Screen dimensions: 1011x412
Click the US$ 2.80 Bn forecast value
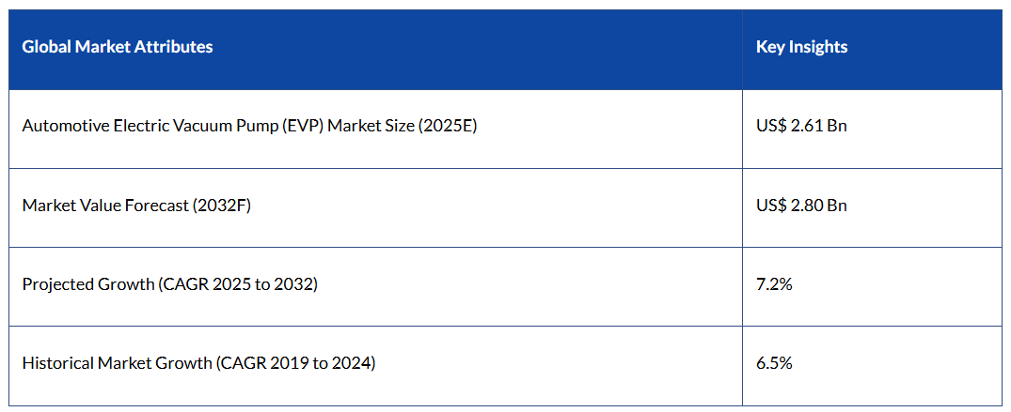click(x=801, y=205)
